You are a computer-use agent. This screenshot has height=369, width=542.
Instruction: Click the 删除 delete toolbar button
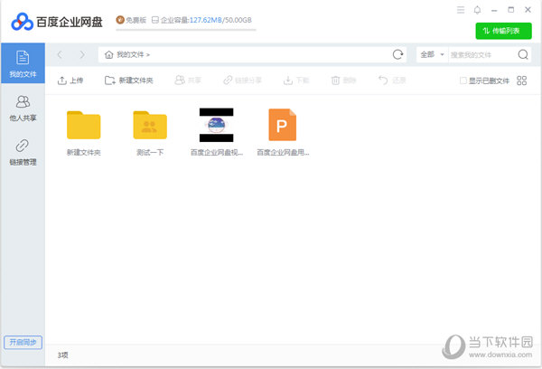point(343,80)
